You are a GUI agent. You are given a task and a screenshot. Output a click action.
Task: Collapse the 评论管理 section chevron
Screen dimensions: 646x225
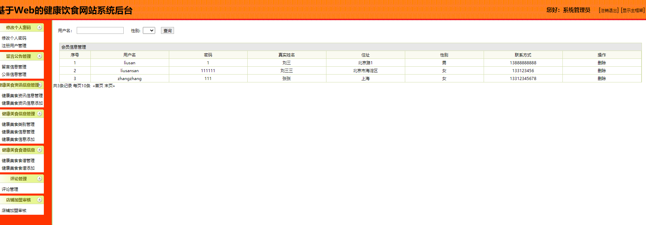coord(39,178)
